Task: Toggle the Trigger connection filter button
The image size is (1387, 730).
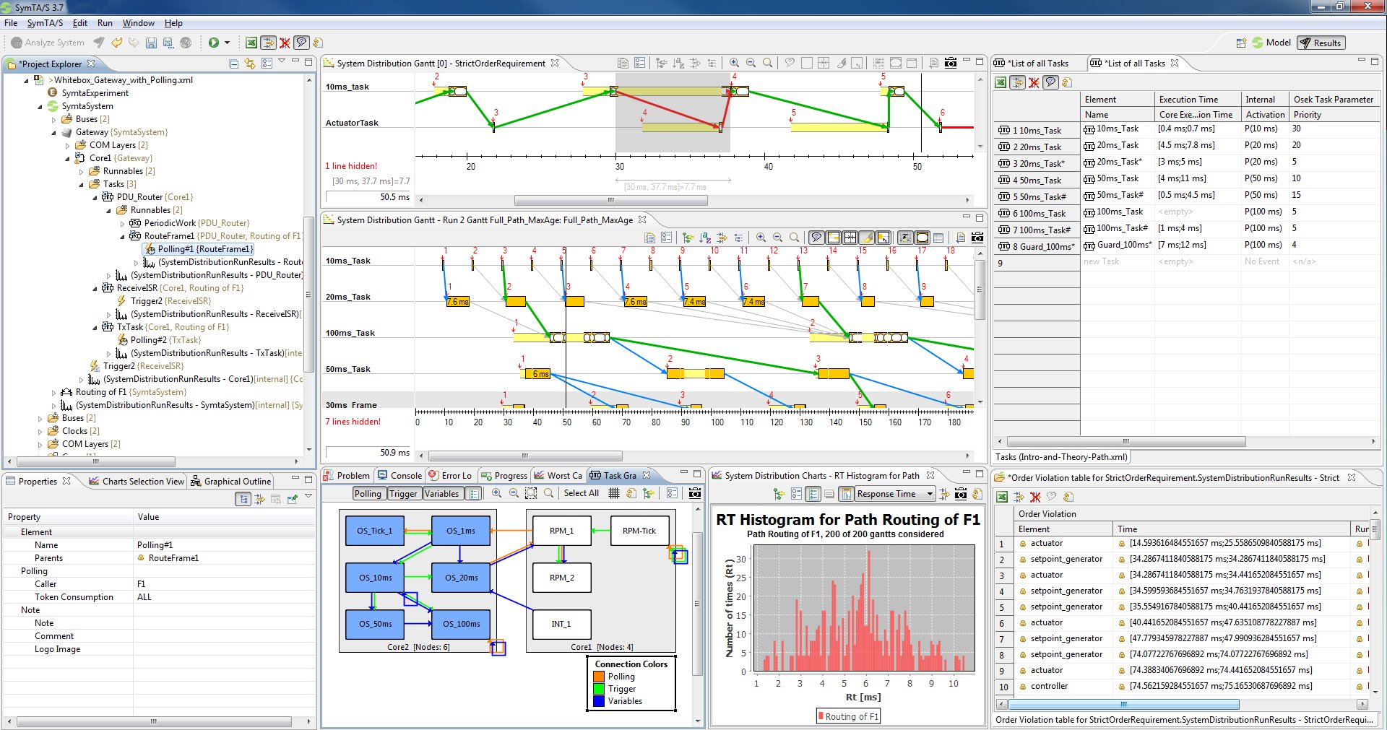Action: click(x=403, y=494)
